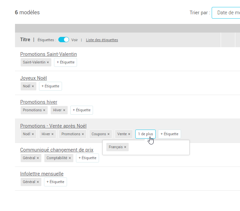Add a tag to Promotions Saint-Valentin
This screenshot has width=240, height=211.
[x=65, y=62]
